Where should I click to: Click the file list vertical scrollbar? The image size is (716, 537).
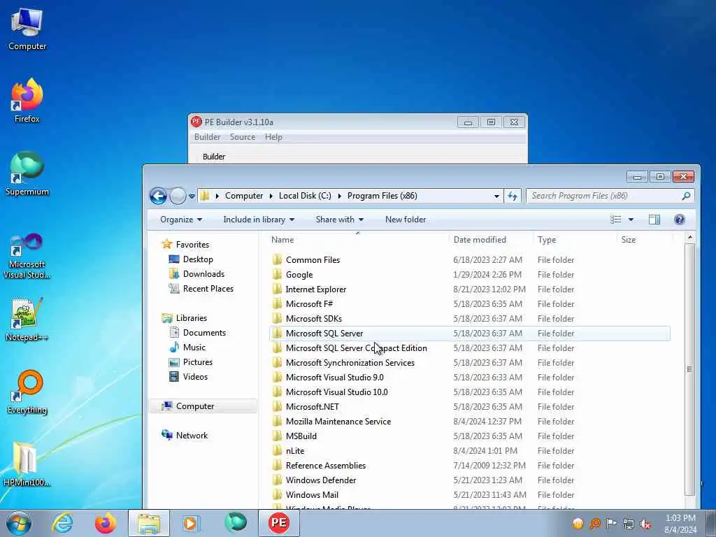click(689, 369)
